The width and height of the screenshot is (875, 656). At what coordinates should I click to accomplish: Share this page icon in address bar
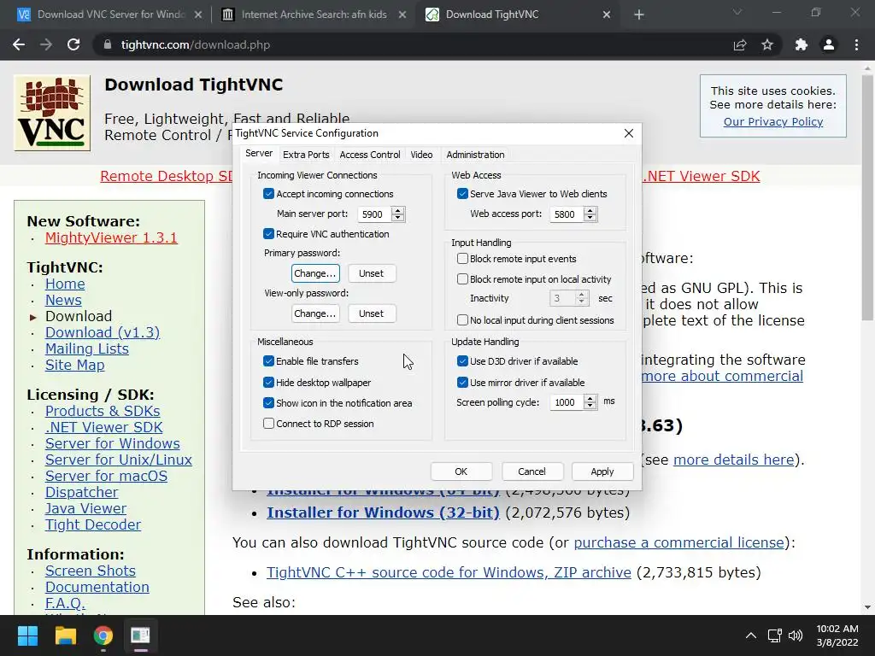[740, 44]
